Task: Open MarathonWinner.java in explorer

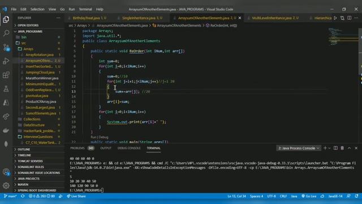Action: pos(42,78)
